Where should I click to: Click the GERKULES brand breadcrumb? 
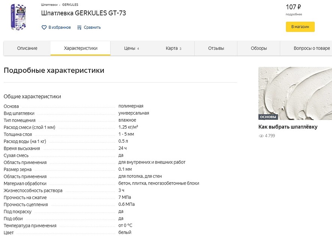pos(70,4)
